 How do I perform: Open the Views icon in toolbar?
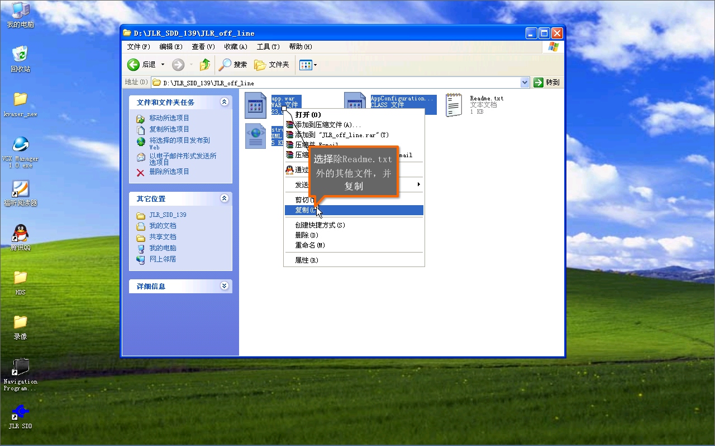click(306, 65)
